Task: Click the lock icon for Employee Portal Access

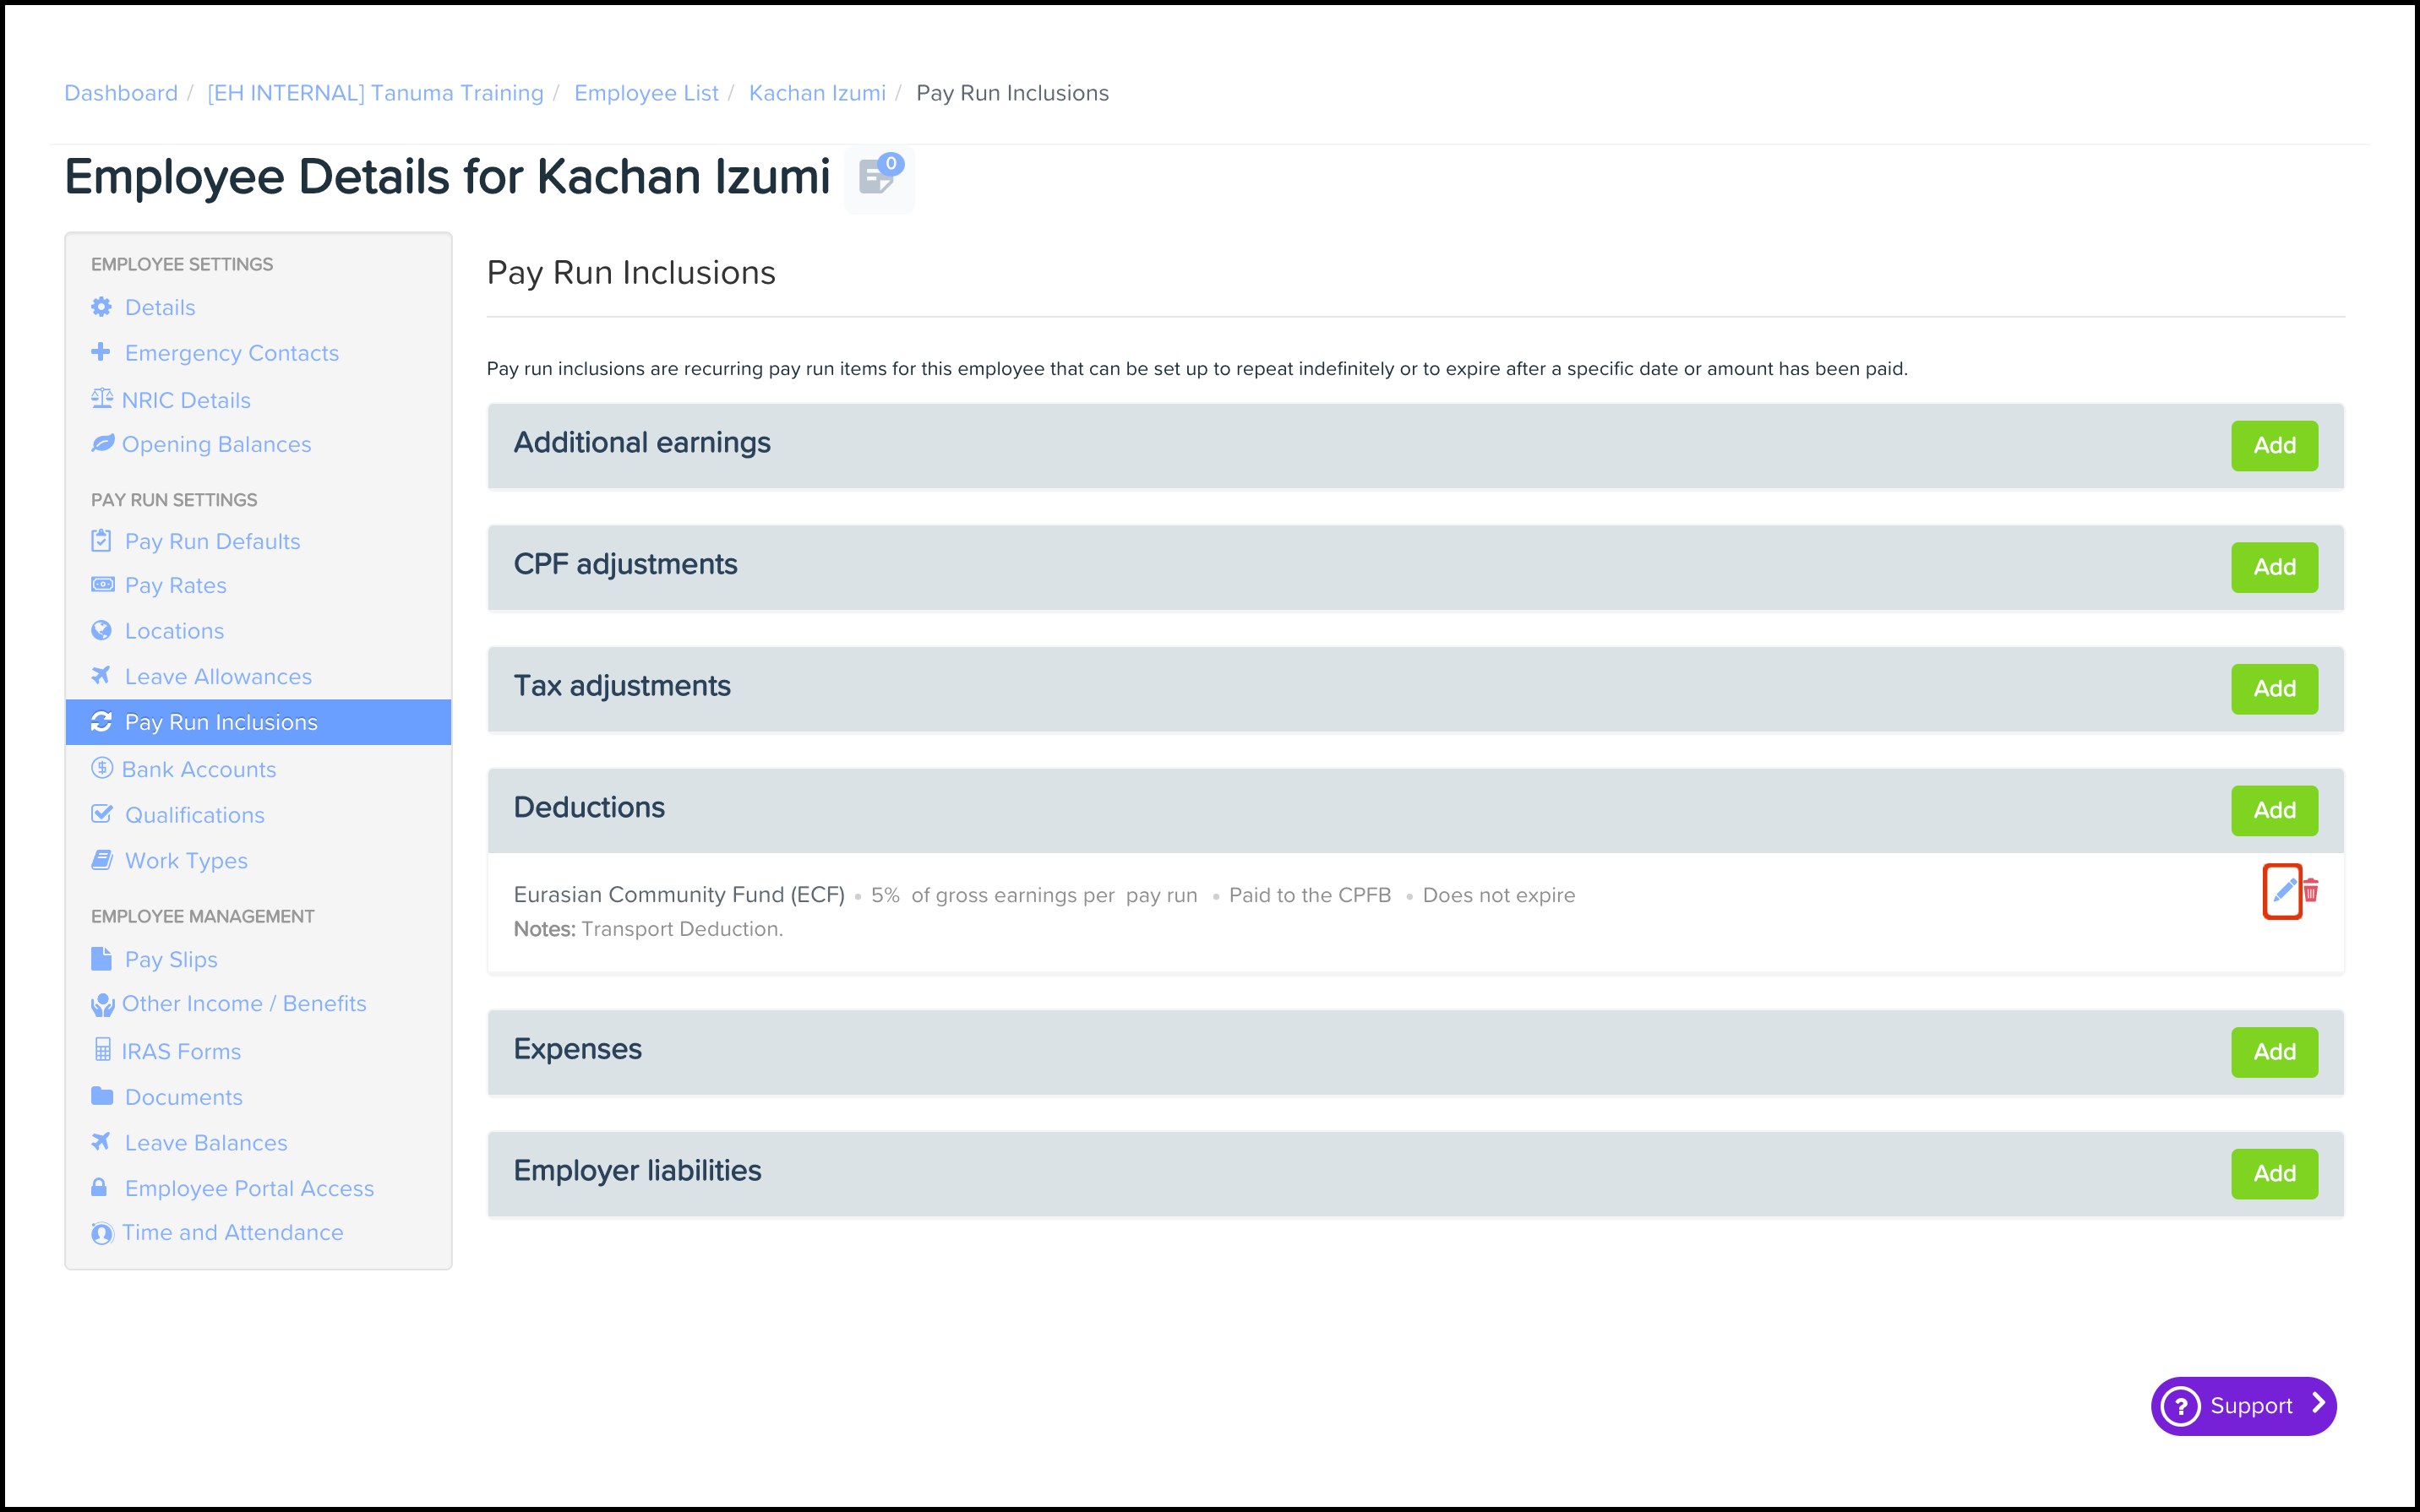Action: tap(99, 1187)
